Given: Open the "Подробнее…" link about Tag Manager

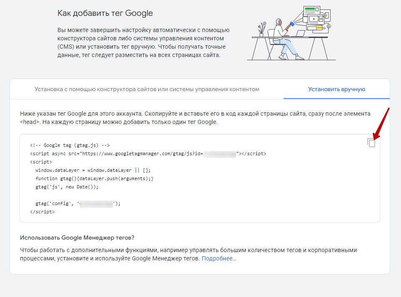Looking at the screenshot, I should click(x=219, y=258).
